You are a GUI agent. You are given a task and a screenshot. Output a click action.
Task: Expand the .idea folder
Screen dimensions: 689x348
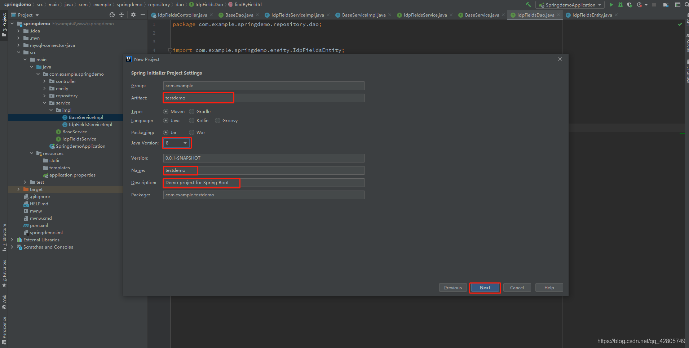18,31
